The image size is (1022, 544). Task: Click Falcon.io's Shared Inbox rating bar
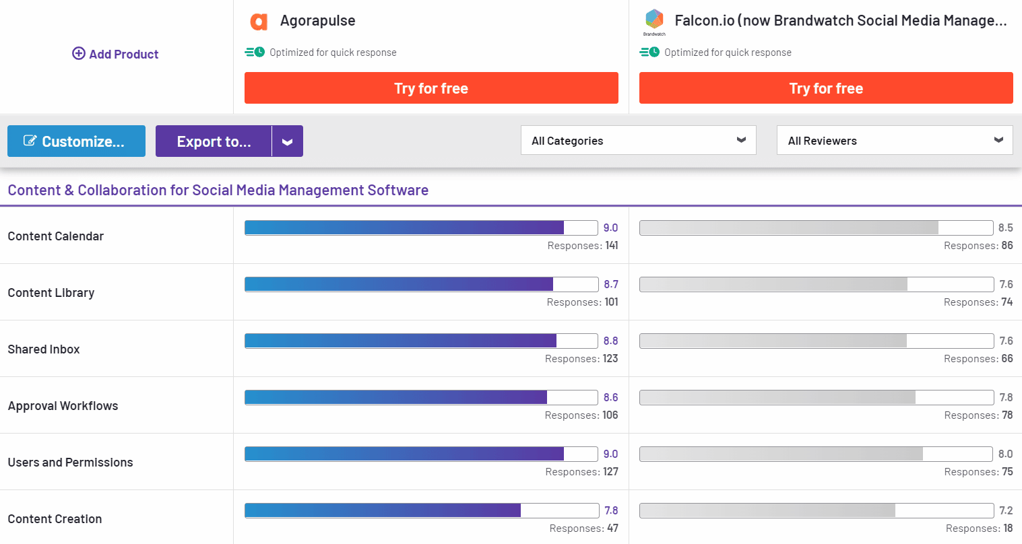click(x=816, y=341)
